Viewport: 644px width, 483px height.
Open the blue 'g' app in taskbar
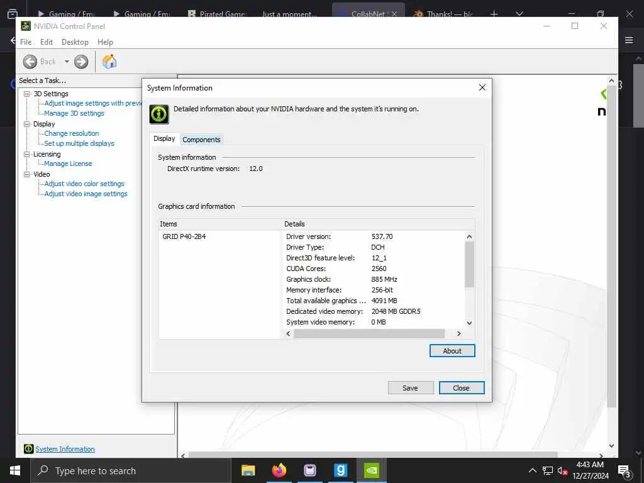(340, 470)
